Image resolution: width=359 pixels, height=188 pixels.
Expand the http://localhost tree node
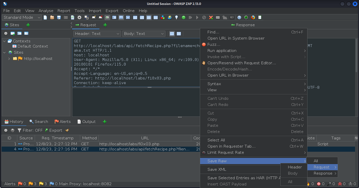tap(9, 59)
